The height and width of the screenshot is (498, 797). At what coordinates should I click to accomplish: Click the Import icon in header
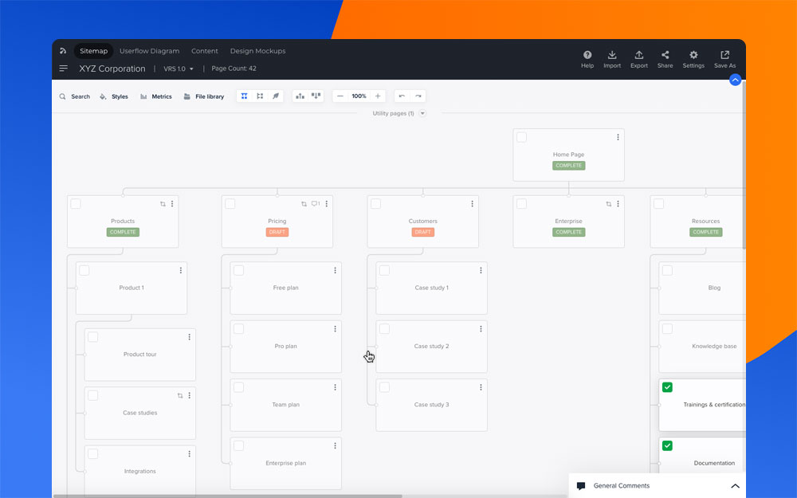[x=612, y=56]
